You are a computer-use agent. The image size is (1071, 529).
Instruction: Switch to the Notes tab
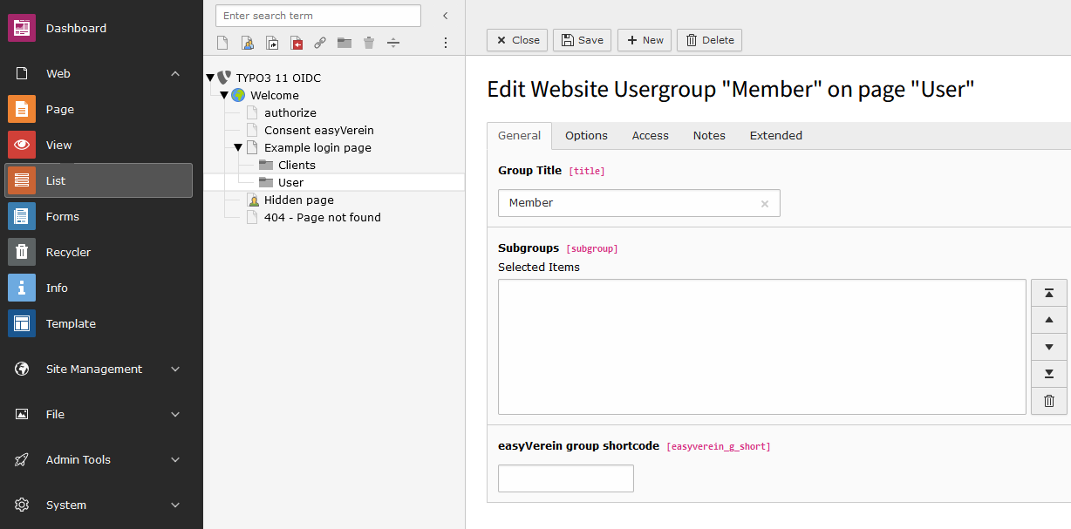[x=709, y=135]
